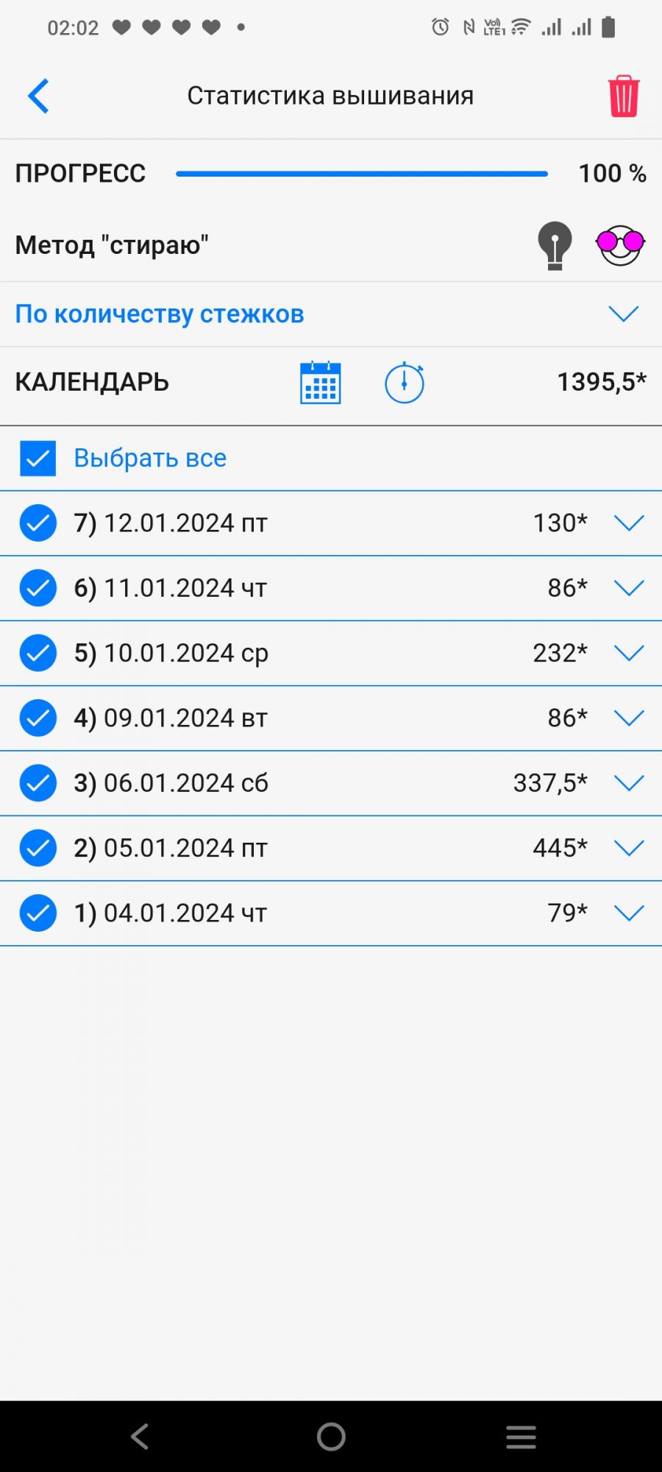Tap the stopwatch timer icon
The image size is (662, 1472).
pyautogui.click(x=405, y=383)
